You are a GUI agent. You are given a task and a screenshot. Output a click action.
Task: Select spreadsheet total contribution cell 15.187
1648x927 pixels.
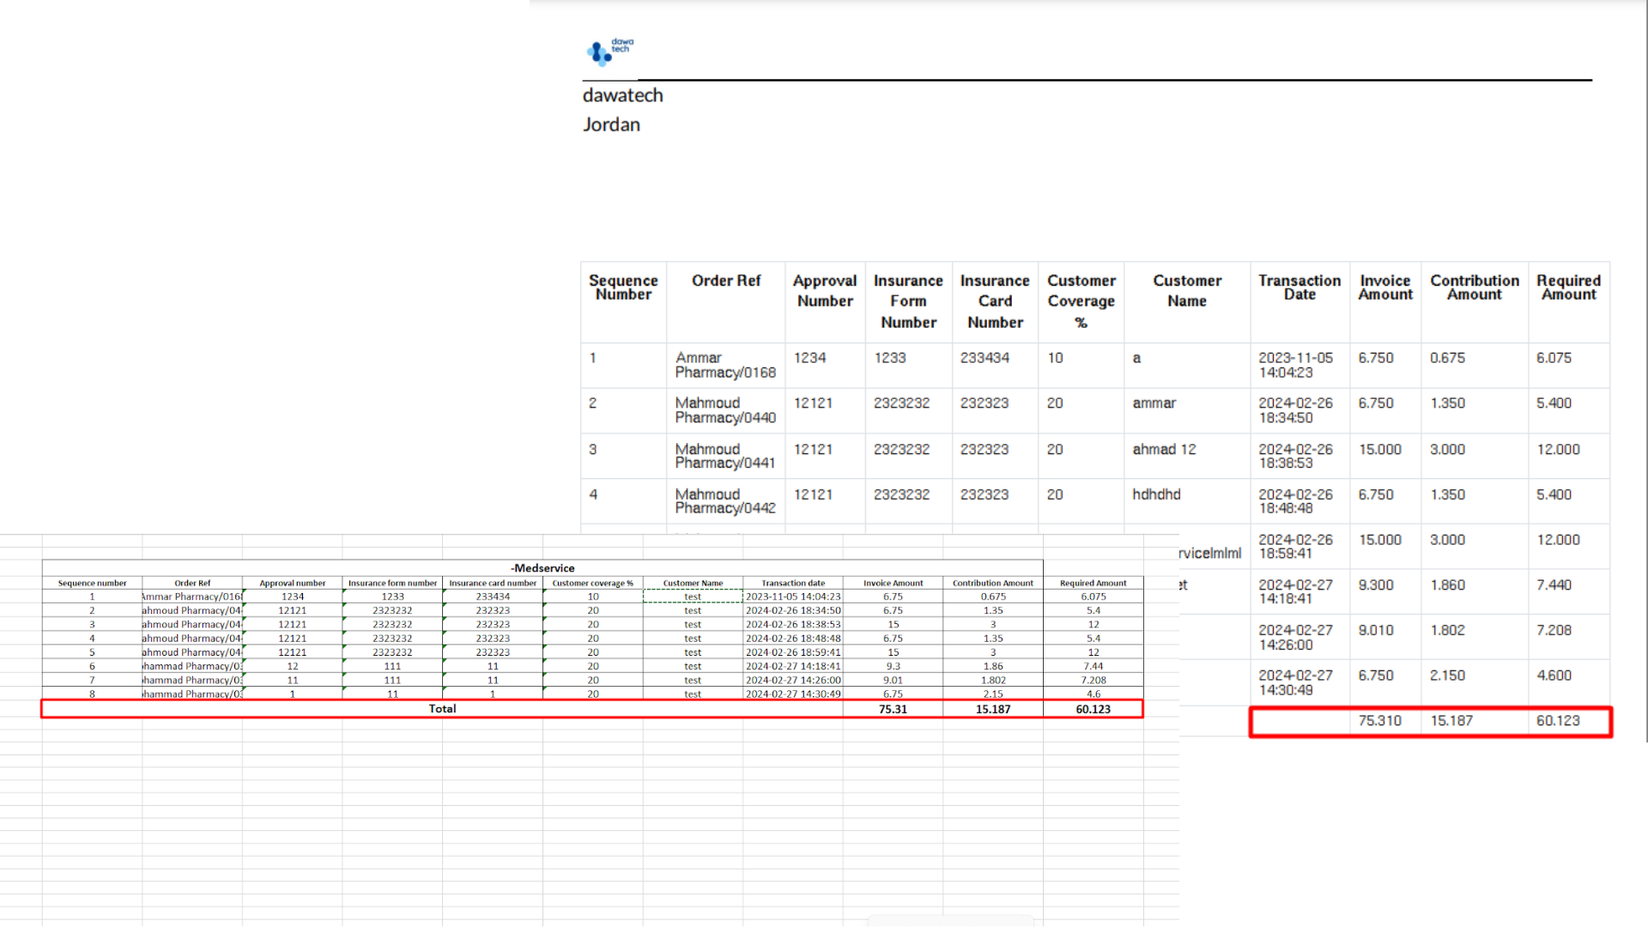(x=993, y=709)
